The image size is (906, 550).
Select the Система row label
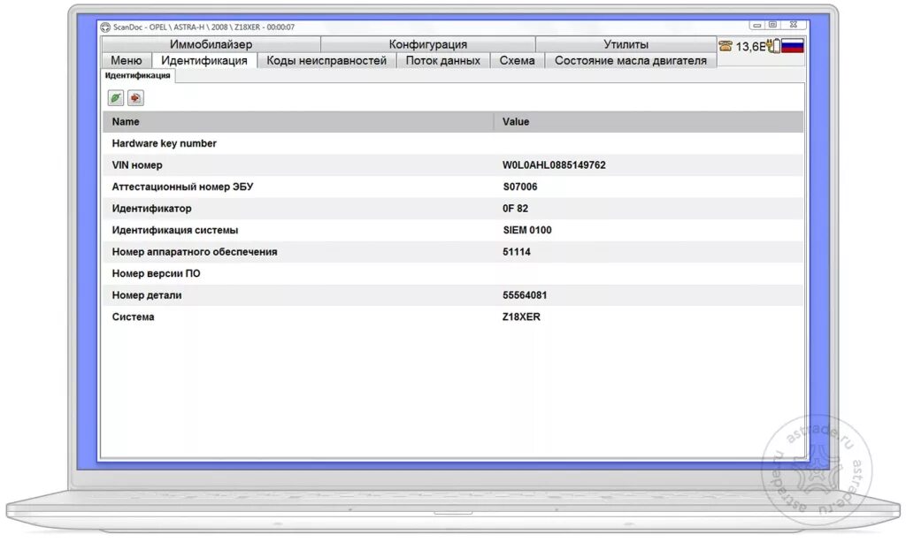[x=133, y=317]
